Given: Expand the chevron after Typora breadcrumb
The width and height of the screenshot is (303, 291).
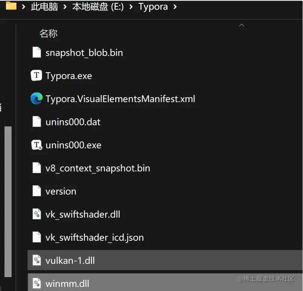Looking at the screenshot, I should click(175, 7).
